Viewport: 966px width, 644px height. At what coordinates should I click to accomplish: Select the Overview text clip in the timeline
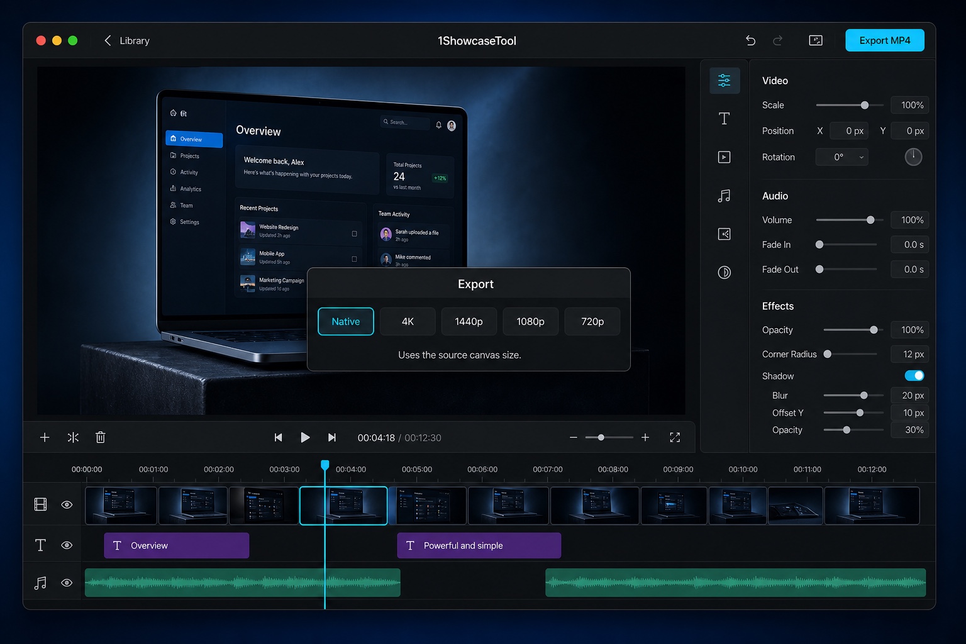[177, 545]
